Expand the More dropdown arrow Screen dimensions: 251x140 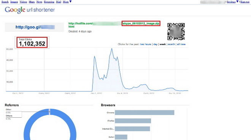tap(70, 2)
